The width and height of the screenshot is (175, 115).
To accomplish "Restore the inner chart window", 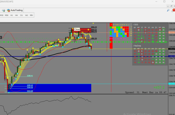I will tap(171, 6).
